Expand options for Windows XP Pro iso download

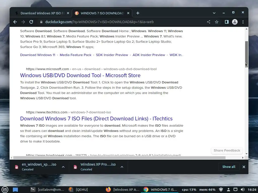point(122,167)
